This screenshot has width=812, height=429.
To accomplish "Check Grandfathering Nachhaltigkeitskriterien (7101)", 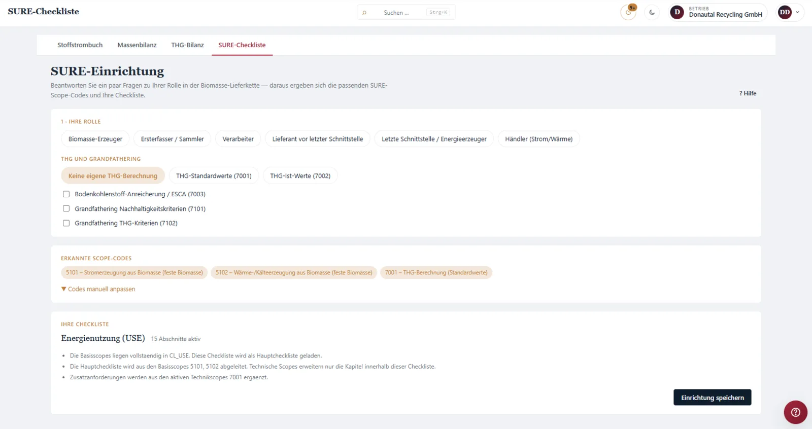I will (x=66, y=208).
